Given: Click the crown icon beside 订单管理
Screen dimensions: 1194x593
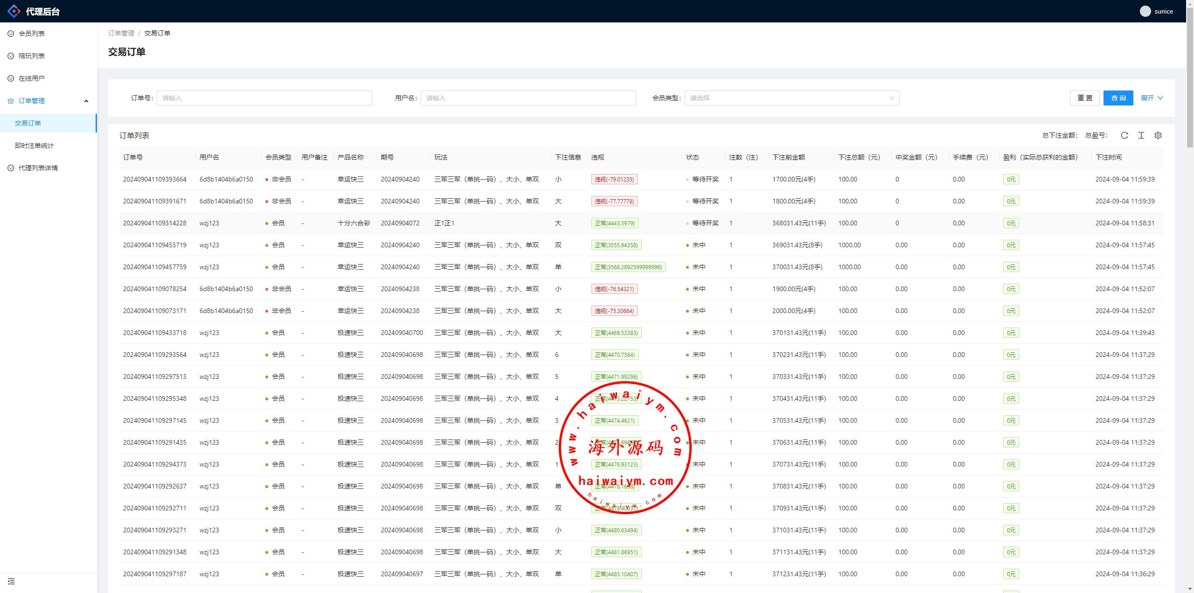Looking at the screenshot, I should tap(11, 101).
